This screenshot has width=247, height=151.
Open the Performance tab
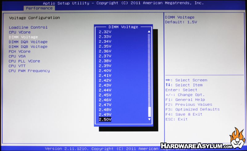coord(39,8)
